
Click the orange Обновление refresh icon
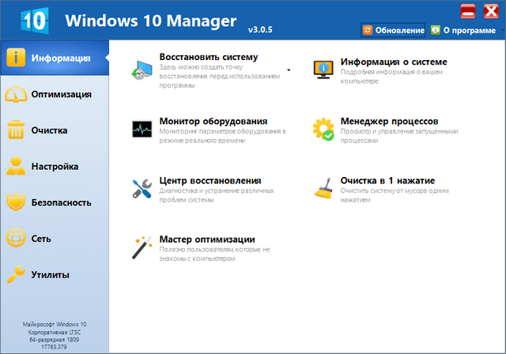click(x=367, y=30)
